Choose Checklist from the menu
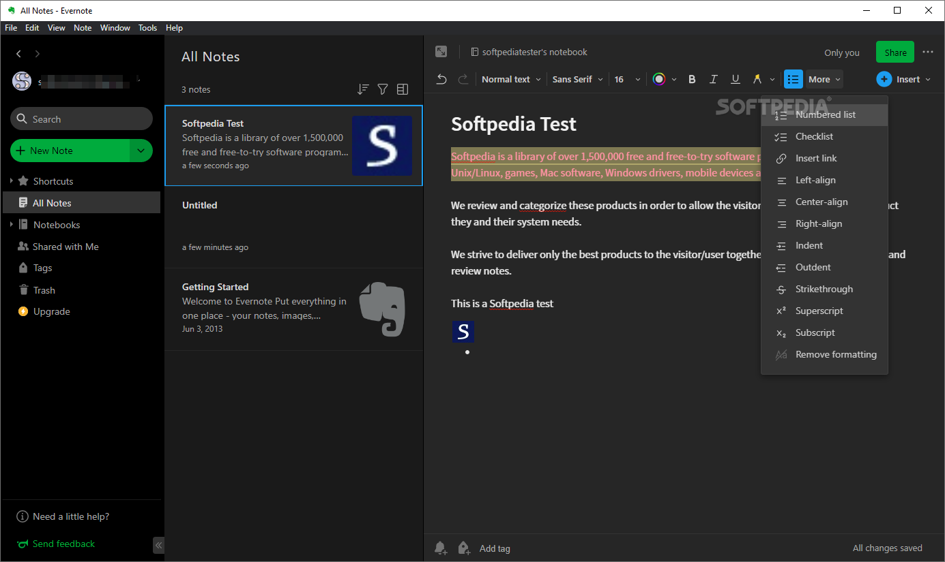Screen dimensions: 945x562 tap(824, 136)
